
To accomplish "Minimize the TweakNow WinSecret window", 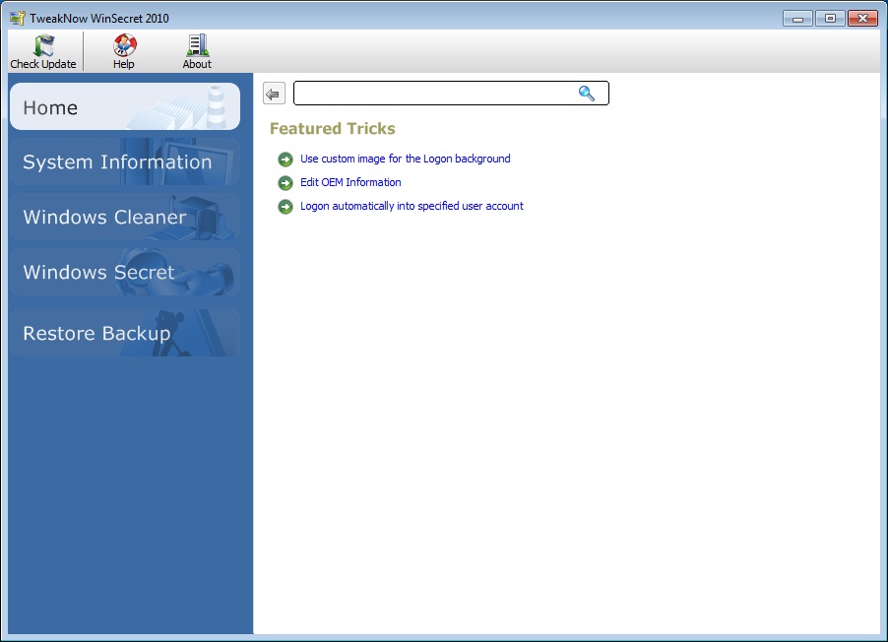I will pyautogui.click(x=798, y=19).
